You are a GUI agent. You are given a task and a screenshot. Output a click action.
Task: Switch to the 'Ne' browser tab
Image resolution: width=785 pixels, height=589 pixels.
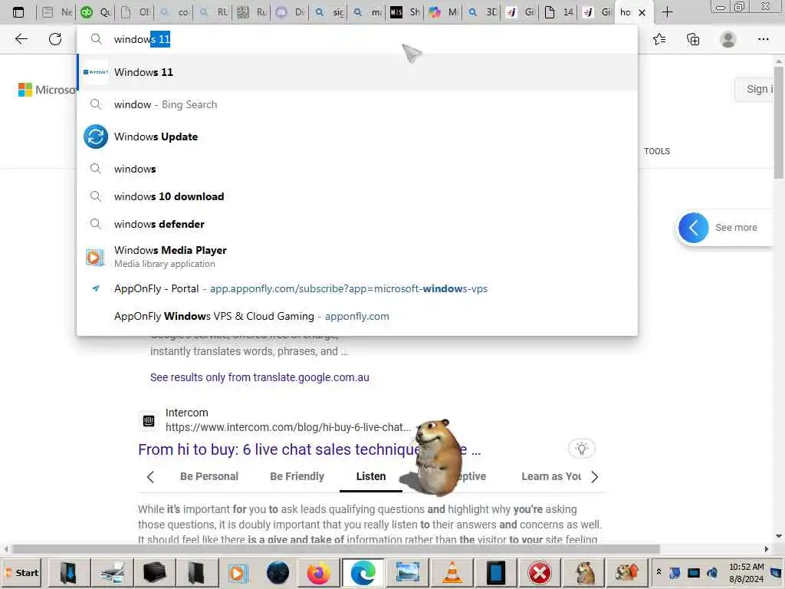tap(57, 12)
